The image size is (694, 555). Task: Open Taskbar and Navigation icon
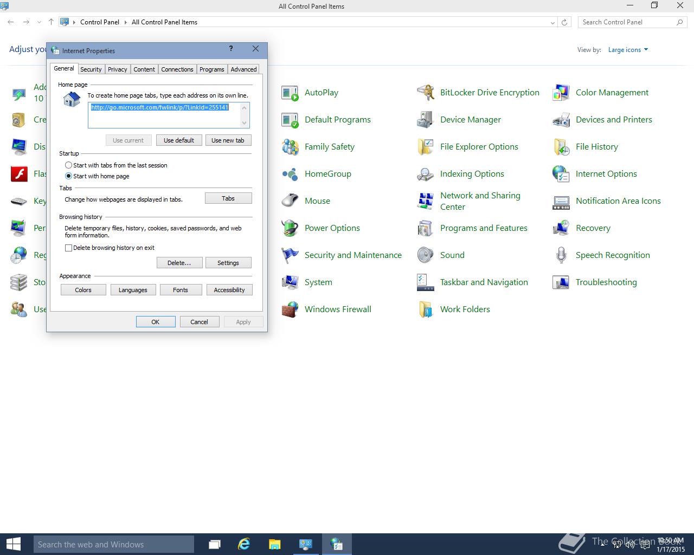[x=426, y=282]
